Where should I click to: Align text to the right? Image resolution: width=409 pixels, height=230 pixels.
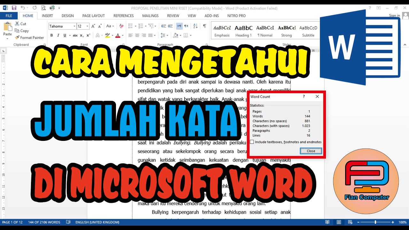[x=144, y=35]
